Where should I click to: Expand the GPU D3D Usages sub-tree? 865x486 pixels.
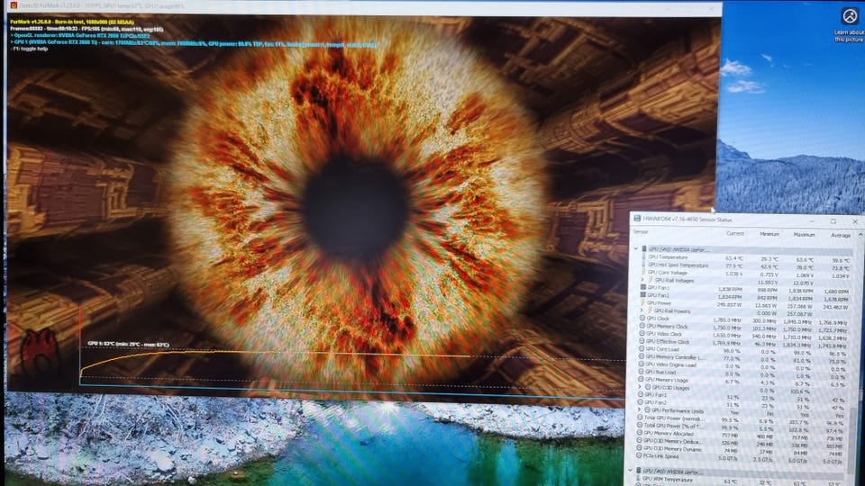tap(640, 387)
